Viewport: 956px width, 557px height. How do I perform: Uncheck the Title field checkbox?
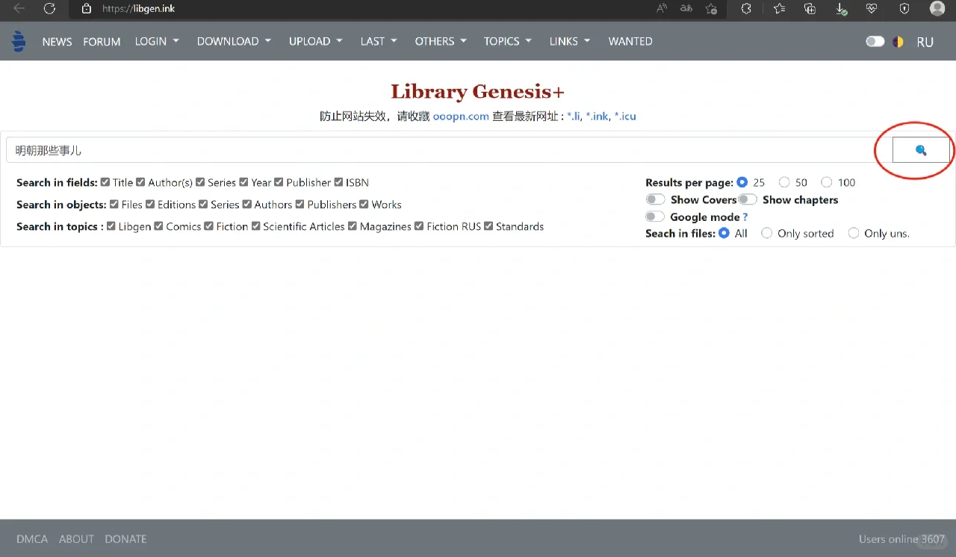pos(105,182)
